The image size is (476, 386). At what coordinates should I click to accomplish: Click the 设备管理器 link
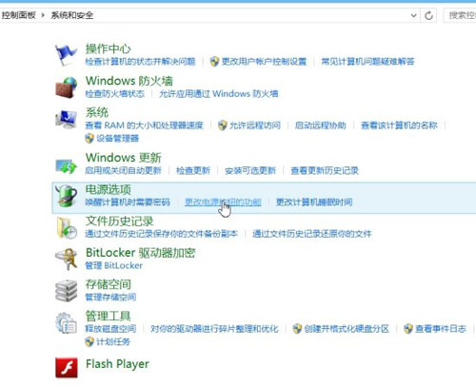click(x=117, y=138)
